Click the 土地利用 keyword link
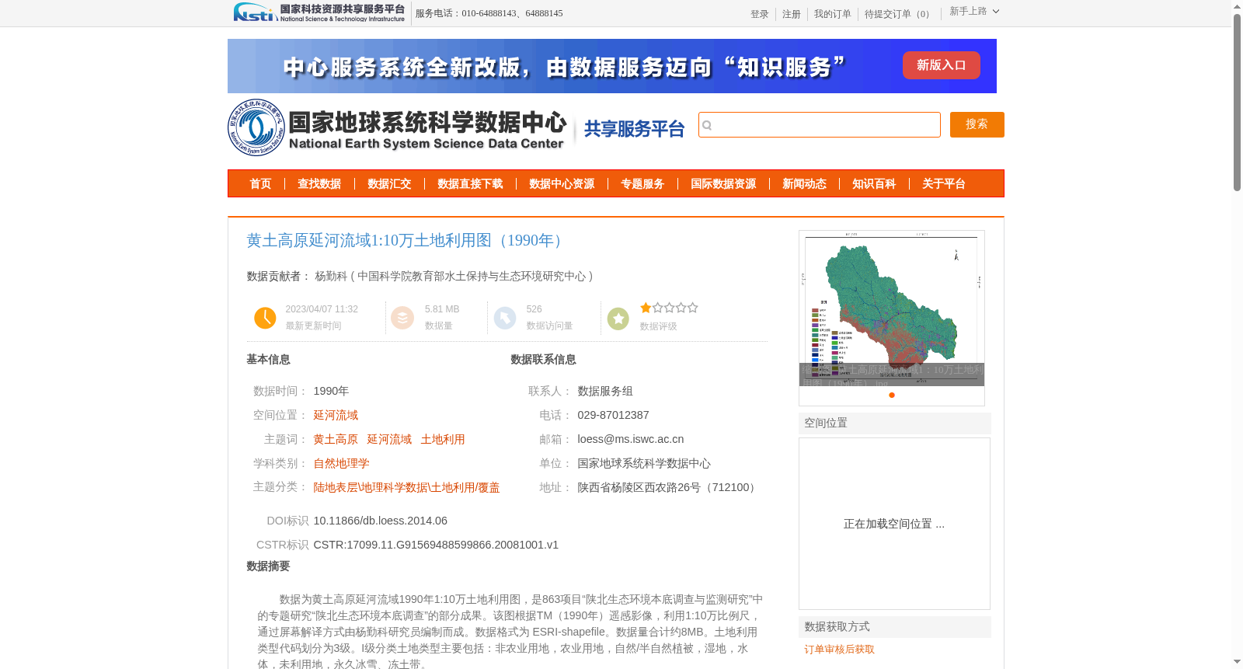This screenshot has width=1243, height=669. tap(443, 439)
